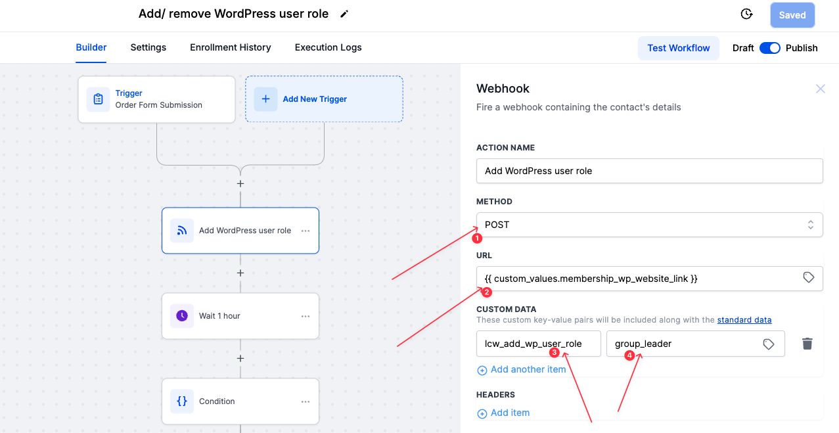Viewport: 839px width, 433px height.
Task: Open the options menu on Wait 1 hour
Action: tap(305, 315)
